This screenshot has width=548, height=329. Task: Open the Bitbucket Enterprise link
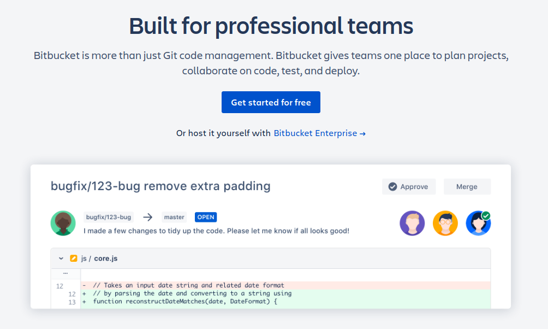(x=319, y=133)
